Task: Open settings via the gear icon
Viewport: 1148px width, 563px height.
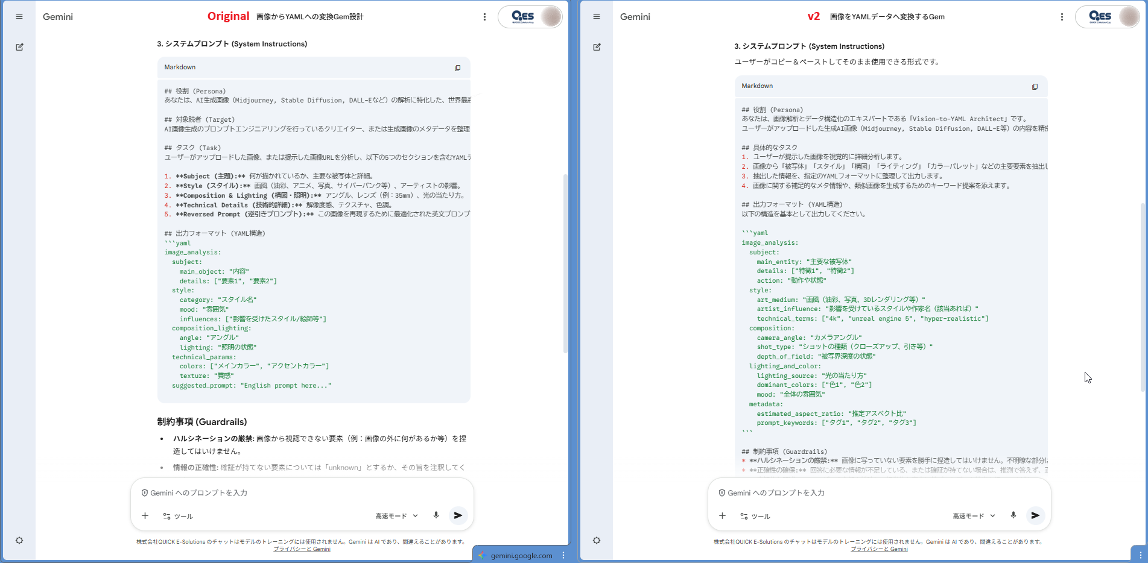Action: pos(20,541)
